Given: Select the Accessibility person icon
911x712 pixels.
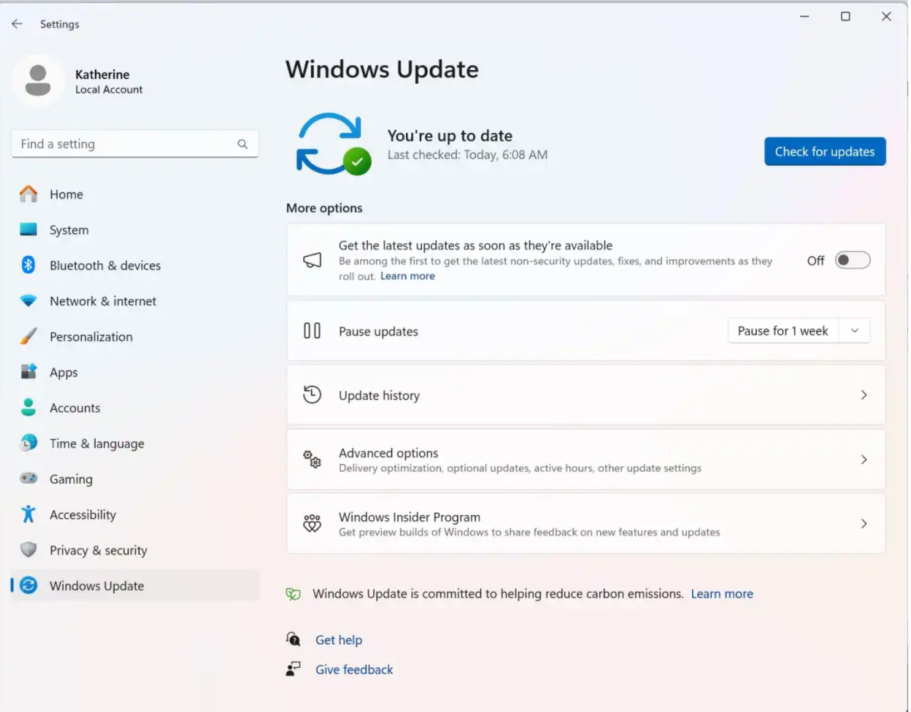Looking at the screenshot, I should (28, 514).
